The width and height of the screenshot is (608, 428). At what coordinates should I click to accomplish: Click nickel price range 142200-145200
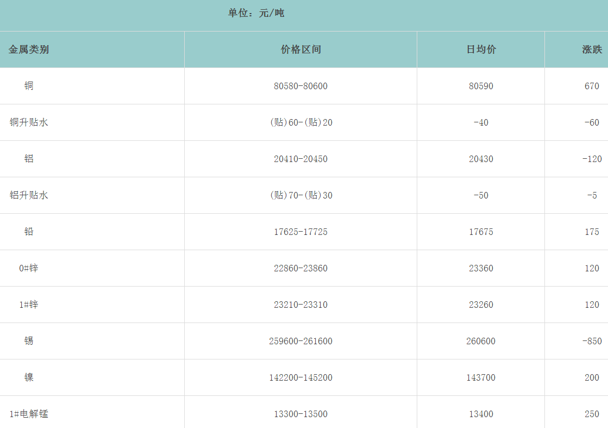(300, 377)
